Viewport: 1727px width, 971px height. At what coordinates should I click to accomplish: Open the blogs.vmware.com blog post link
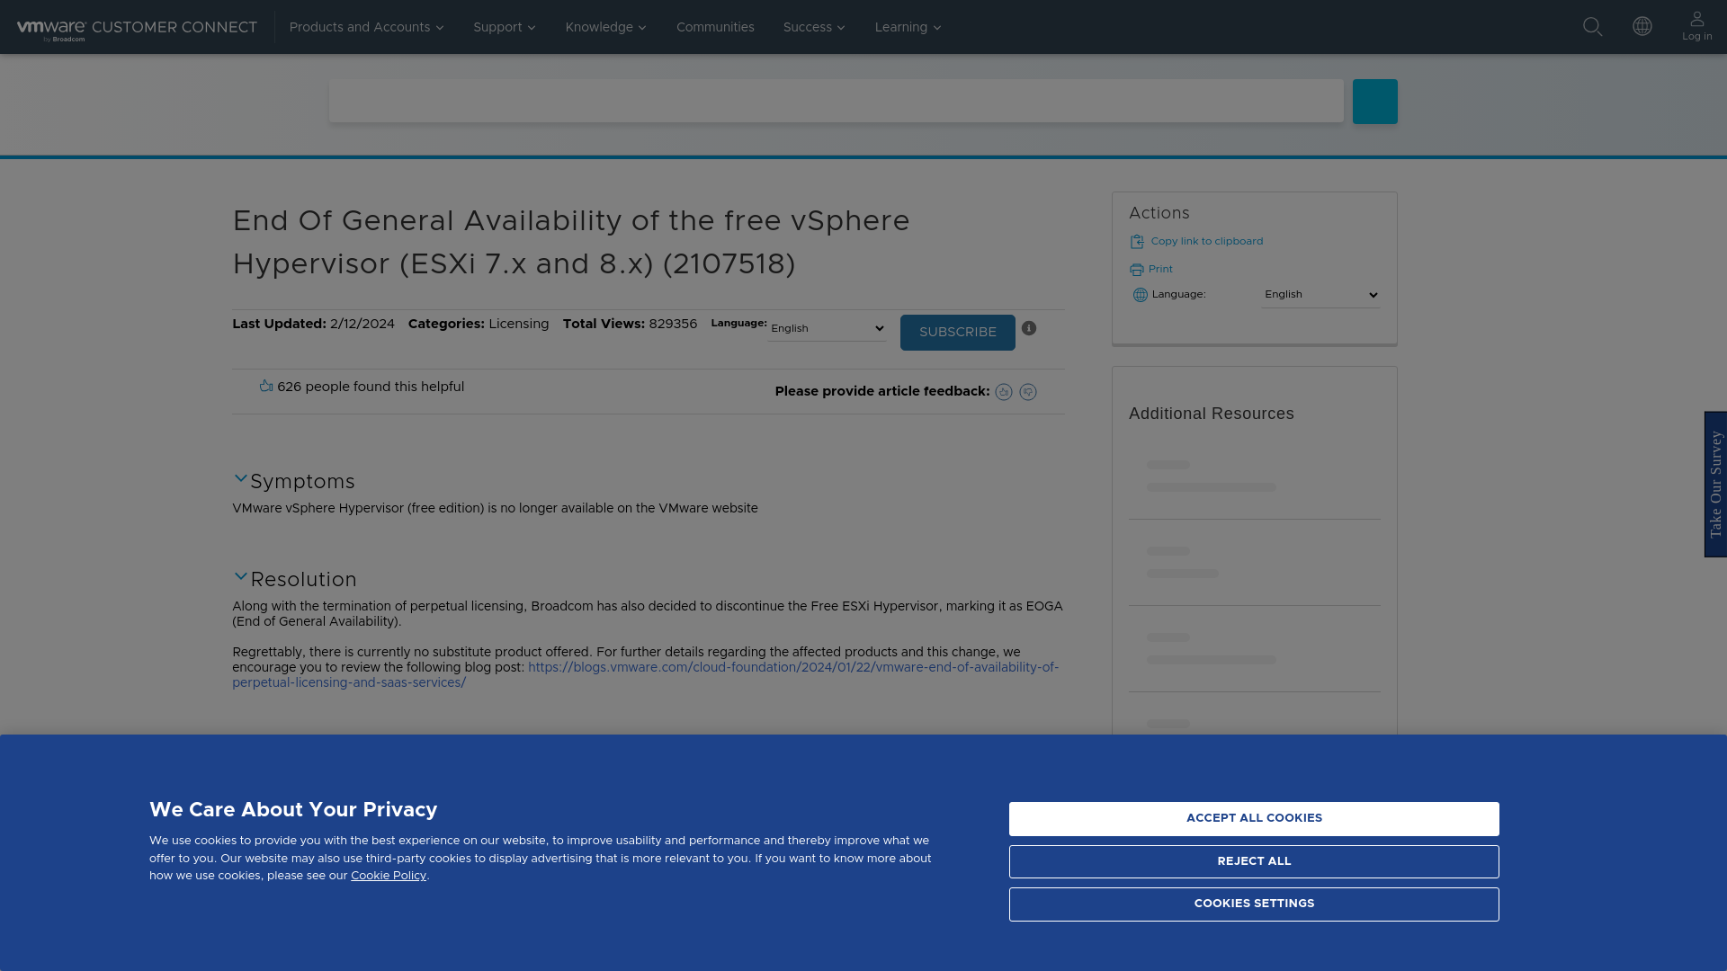pyautogui.click(x=645, y=675)
